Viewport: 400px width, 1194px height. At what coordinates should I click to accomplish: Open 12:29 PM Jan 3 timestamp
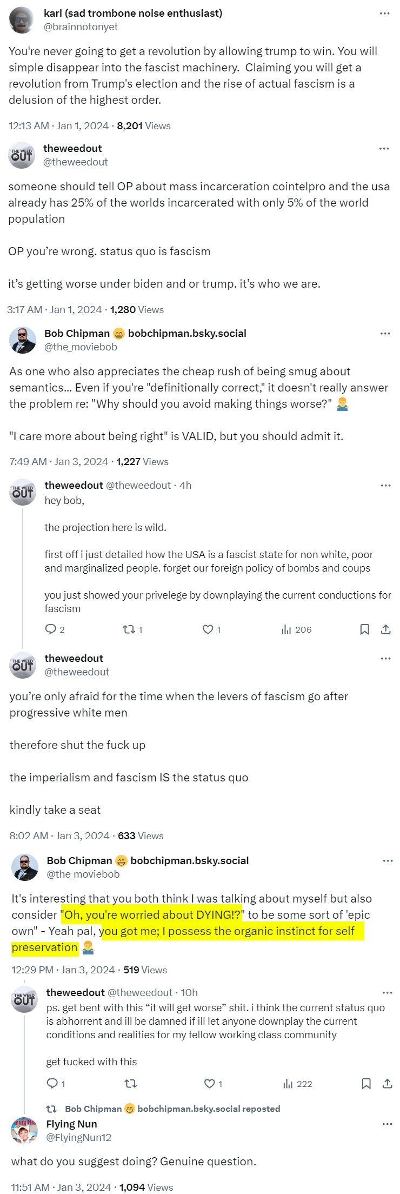pos(63,970)
